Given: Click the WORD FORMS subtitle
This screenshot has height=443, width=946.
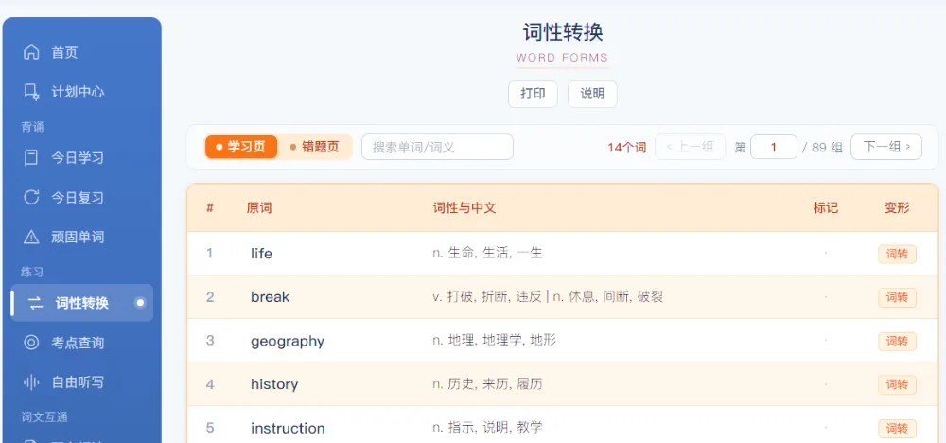Looking at the screenshot, I should 562,58.
